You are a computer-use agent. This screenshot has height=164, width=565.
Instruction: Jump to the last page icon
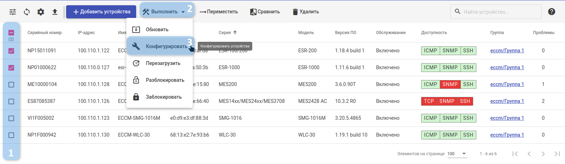click(557, 154)
